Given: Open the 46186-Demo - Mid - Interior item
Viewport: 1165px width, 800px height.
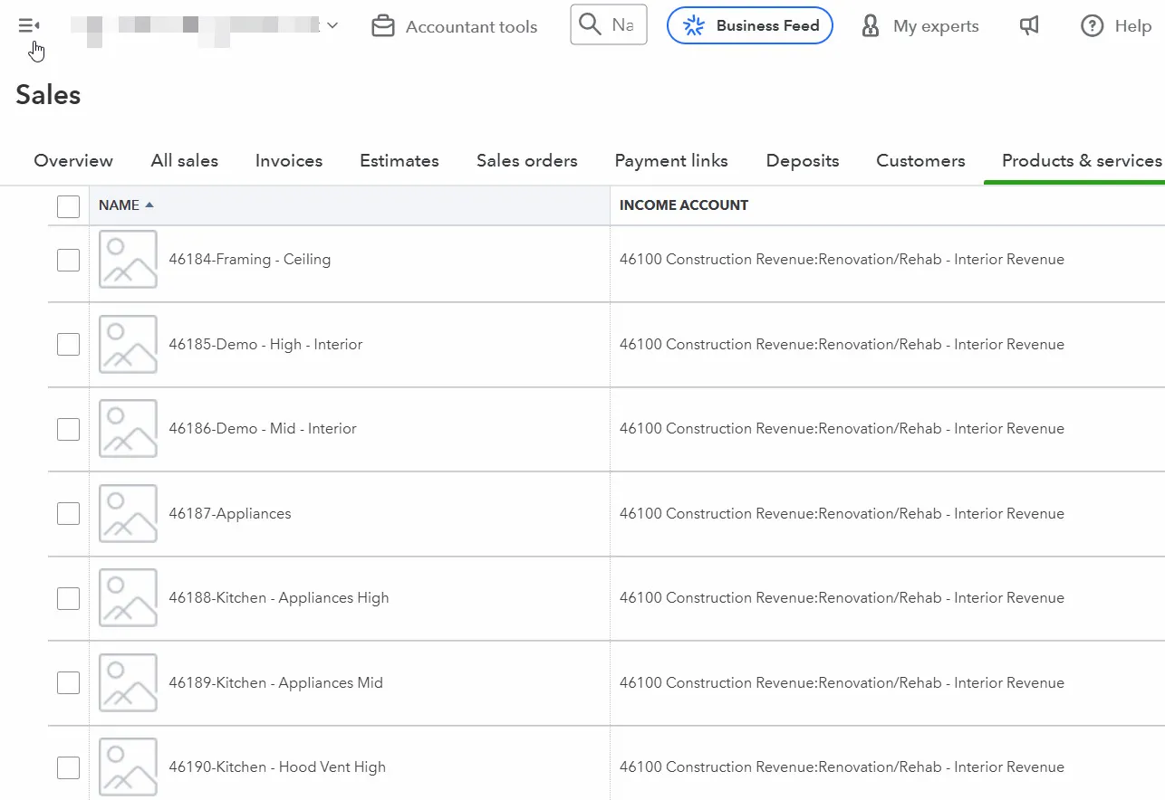Looking at the screenshot, I should (263, 429).
